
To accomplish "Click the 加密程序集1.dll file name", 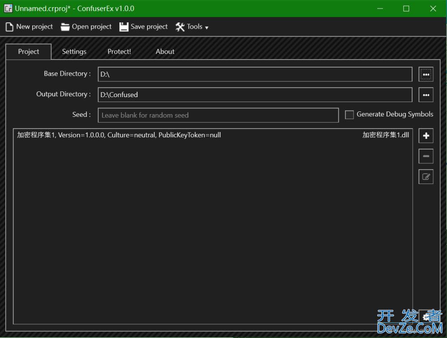I will pyautogui.click(x=386, y=135).
